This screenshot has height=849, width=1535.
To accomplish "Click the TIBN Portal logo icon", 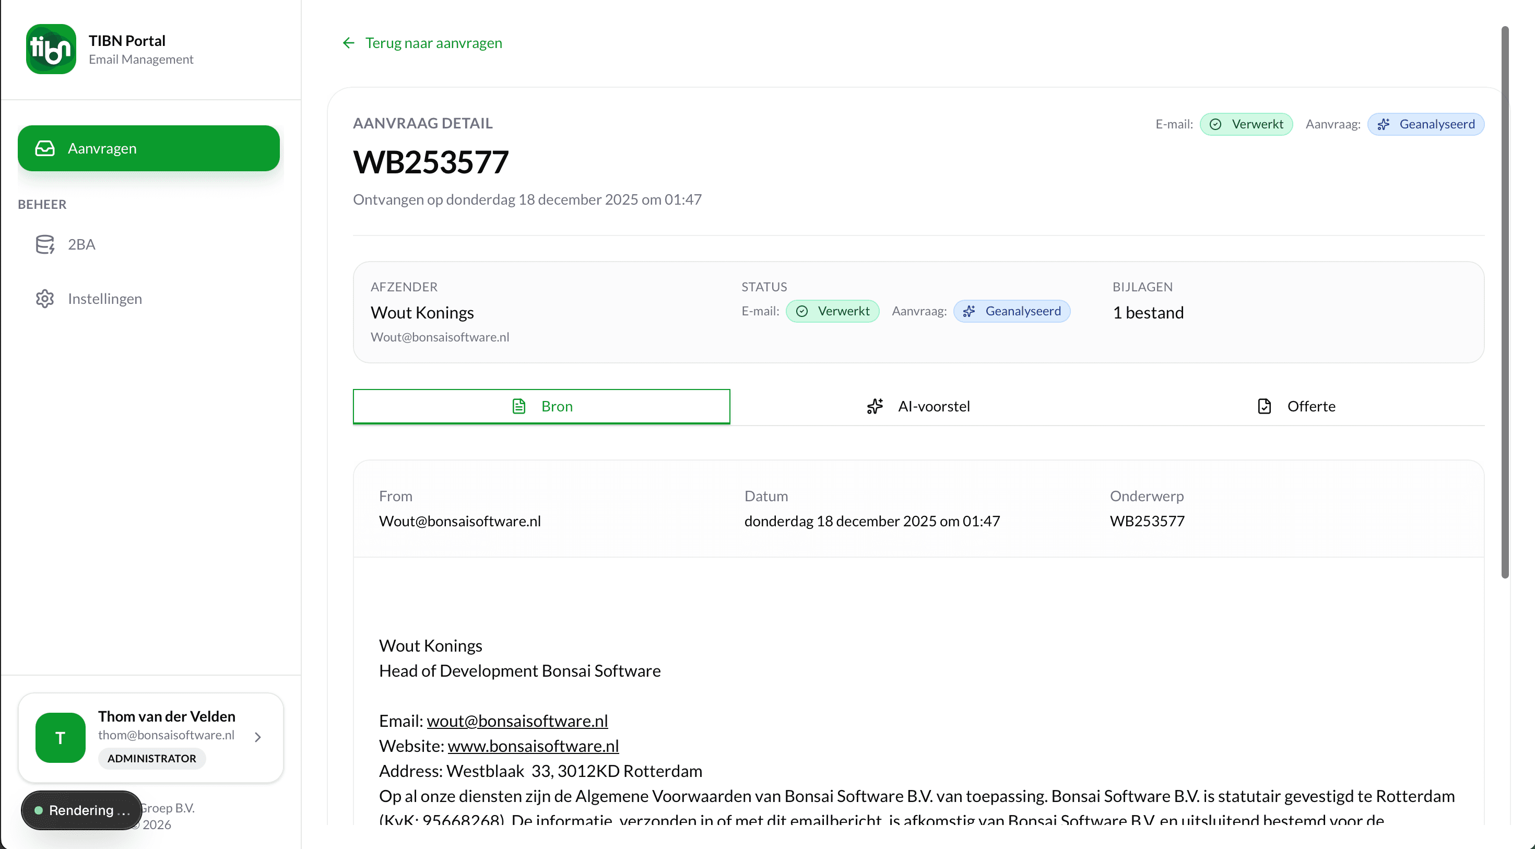I will coord(51,50).
